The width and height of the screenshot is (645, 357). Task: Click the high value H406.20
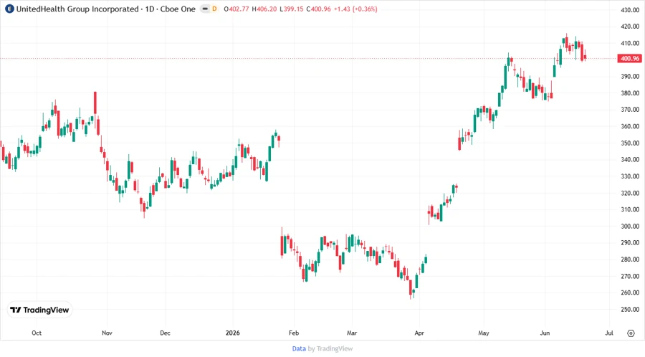[x=264, y=9]
